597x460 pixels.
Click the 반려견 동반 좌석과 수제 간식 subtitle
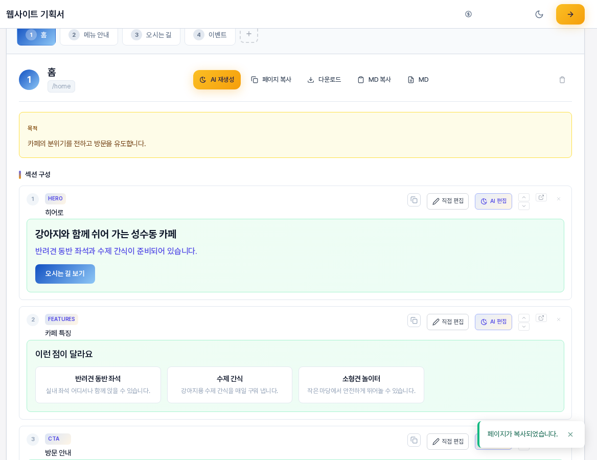[x=116, y=251]
